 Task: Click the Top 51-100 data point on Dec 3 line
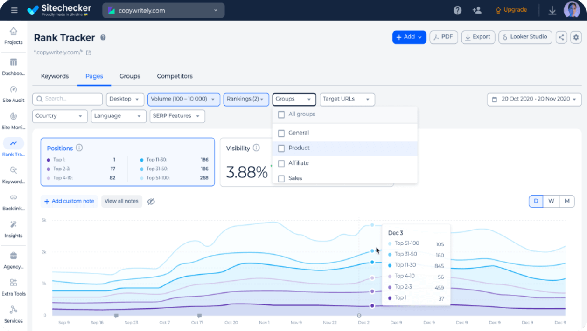(372, 225)
